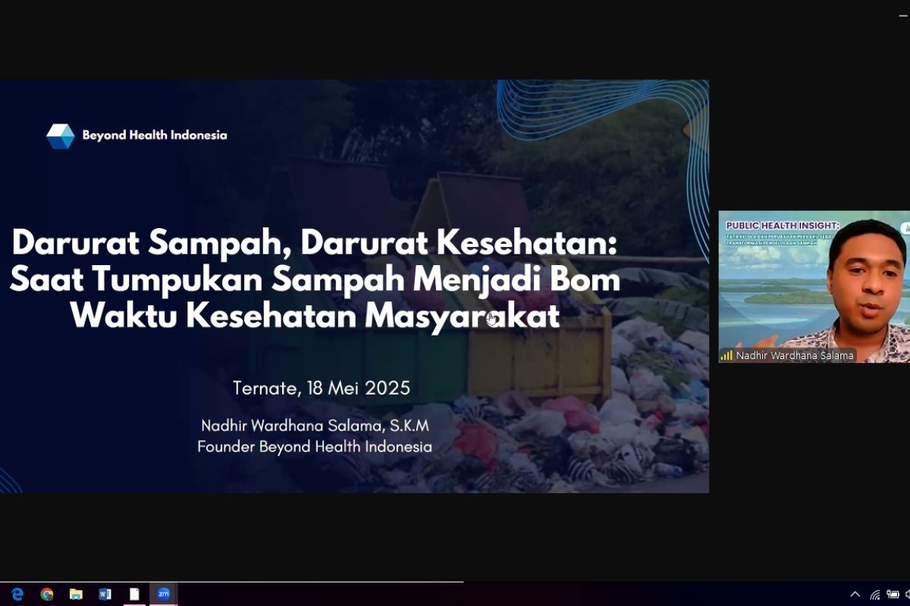Open File Explorer from the taskbar

[76, 595]
